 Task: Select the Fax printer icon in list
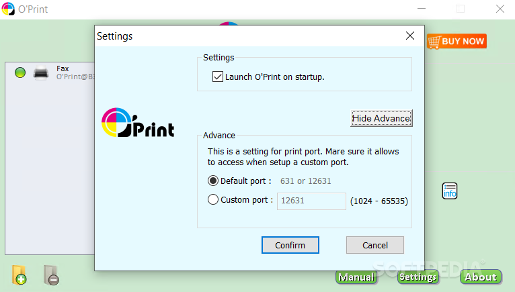[41, 72]
